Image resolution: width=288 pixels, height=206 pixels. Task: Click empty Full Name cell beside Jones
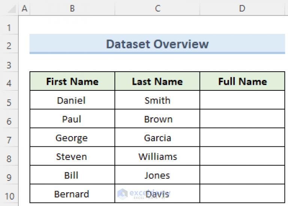(x=242, y=175)
